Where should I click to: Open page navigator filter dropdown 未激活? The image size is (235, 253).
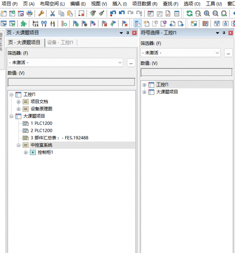click(x=65, y=62)
